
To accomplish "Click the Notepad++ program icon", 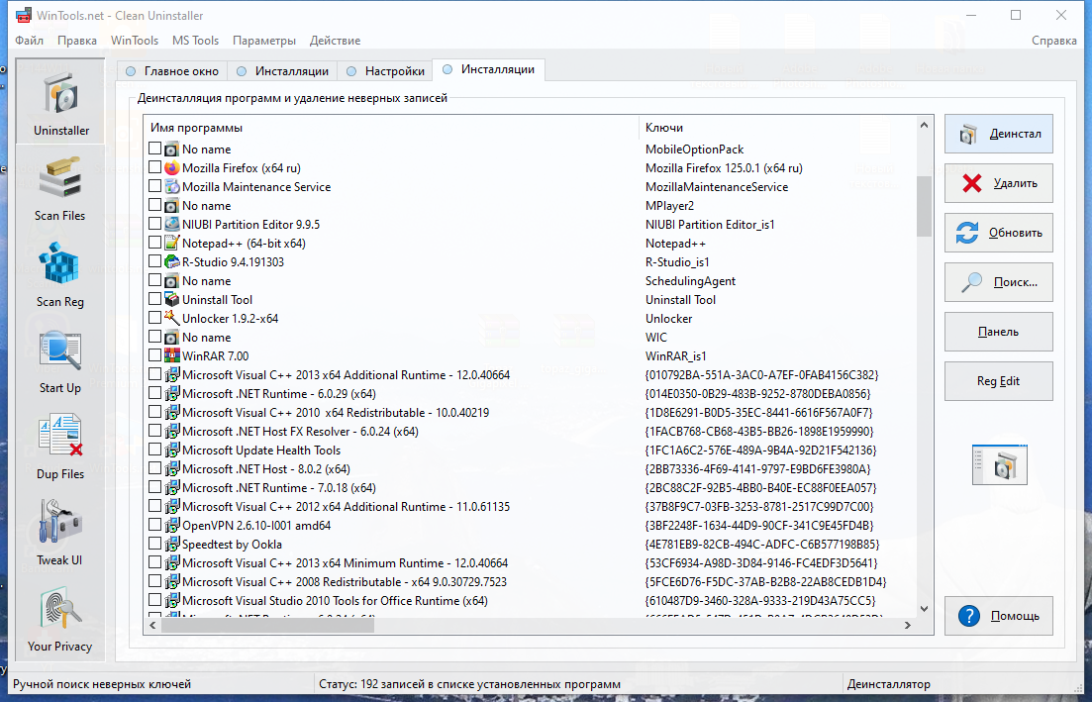I will click(172, 243).
